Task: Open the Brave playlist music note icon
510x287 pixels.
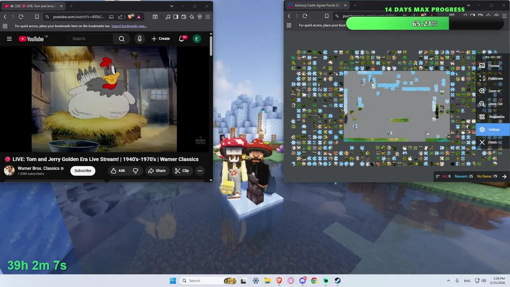Action: click(x=168, y=17)
